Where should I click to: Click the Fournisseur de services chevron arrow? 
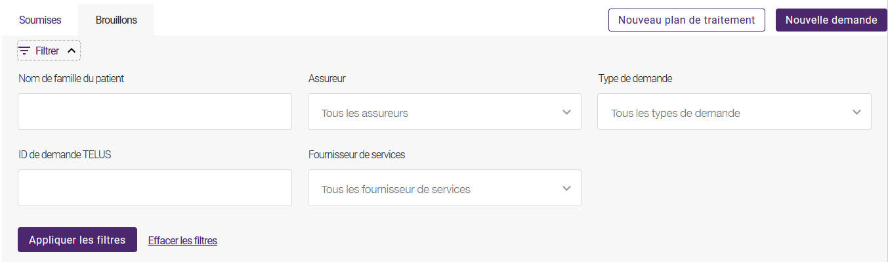pyautogui.click(x=567, y=188)
